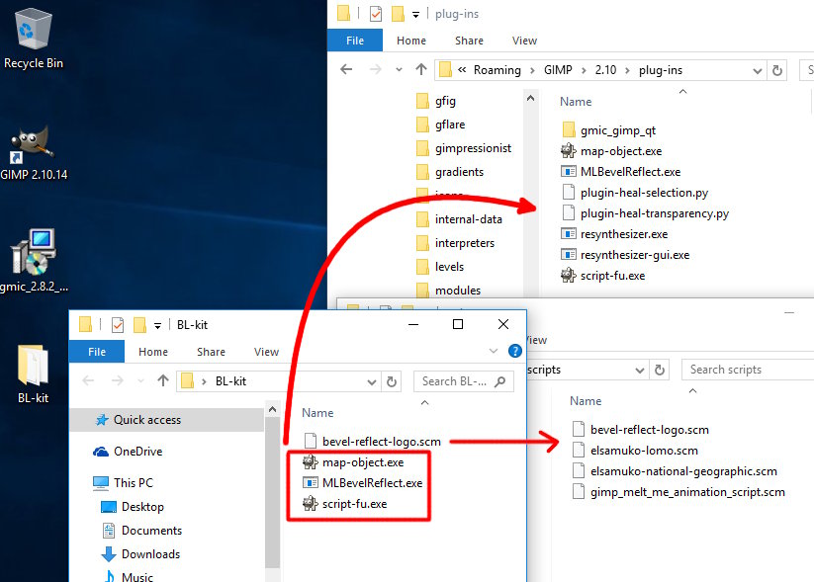Image resolution: width=814 pixels, height=582 pixels.
Task: Select resynthesizer-gui.exe file
Action: (625, 255)
